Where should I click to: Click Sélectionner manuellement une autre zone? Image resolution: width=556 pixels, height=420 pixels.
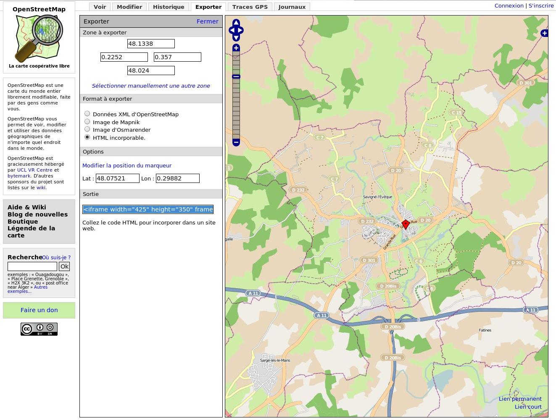click(x=151, y=86)
